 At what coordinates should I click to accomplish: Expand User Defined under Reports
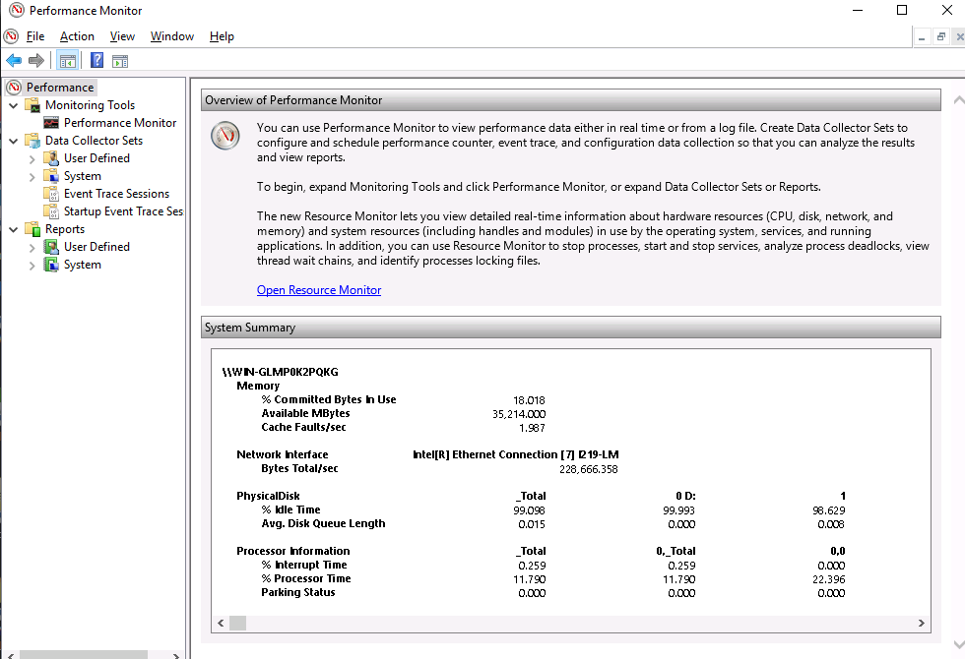coord(32,247)
